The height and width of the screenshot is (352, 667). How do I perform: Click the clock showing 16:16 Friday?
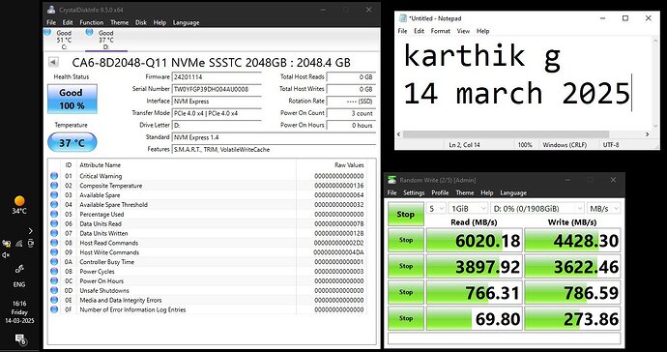click(19, 312)
